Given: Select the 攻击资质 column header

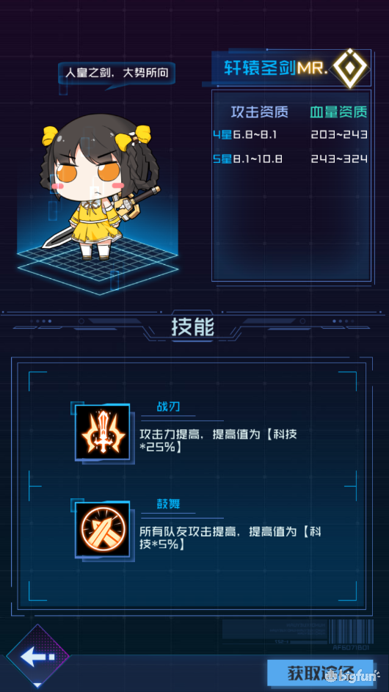Looking at the screenshot, I should [260, 112].
